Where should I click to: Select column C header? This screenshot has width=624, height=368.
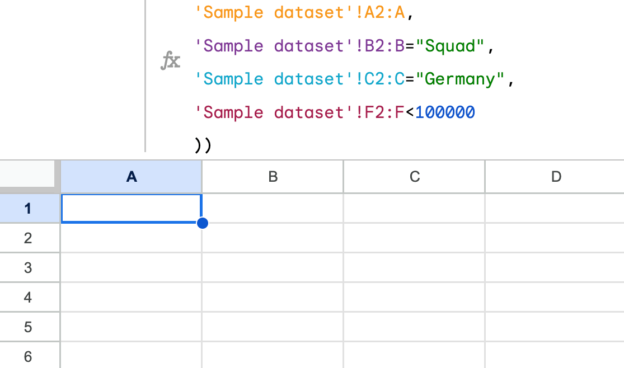(414, 177)
